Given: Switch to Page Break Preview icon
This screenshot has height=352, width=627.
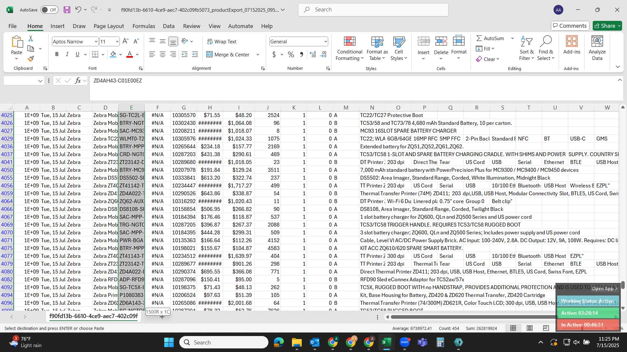Looking at the screenshot, I should (546, 328).
